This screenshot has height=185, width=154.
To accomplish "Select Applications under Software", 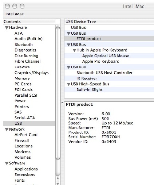I will coord(26,169).
